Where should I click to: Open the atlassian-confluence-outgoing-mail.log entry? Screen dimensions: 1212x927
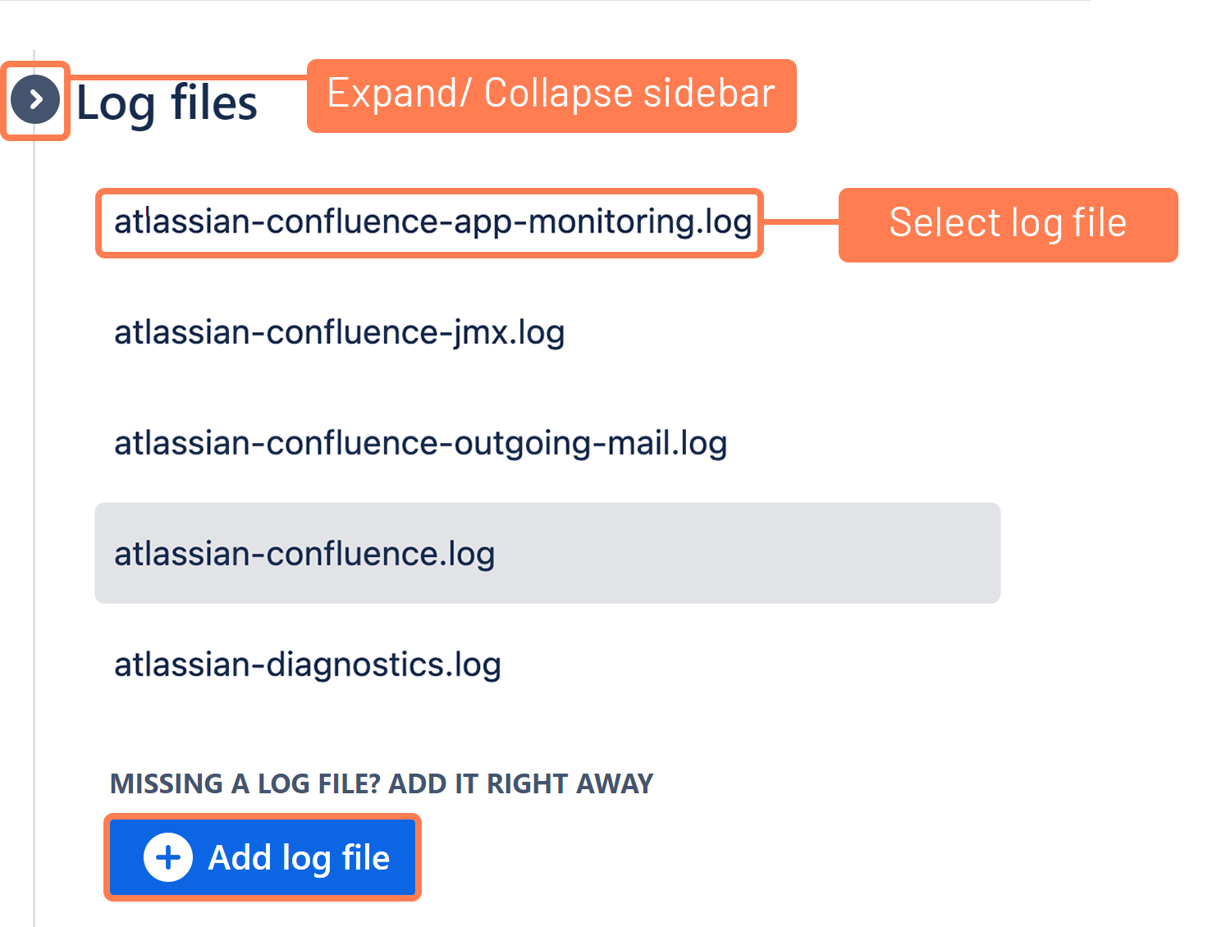[419, 442]
